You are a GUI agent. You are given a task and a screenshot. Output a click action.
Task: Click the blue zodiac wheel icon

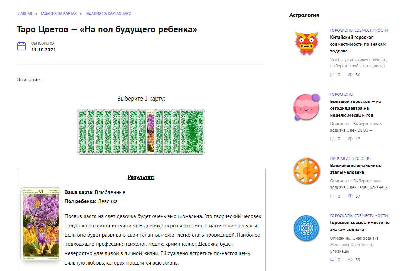[x=307, y=228]
